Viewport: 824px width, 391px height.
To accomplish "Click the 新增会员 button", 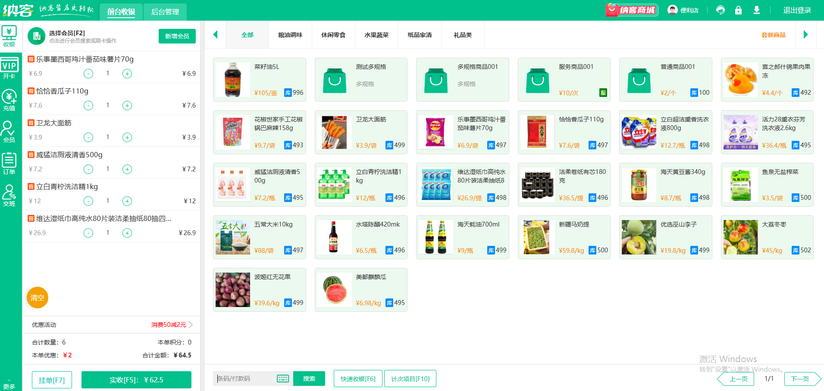I will pos(177,36).
